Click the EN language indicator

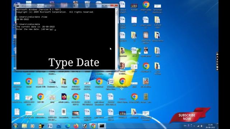pos(185,126)
